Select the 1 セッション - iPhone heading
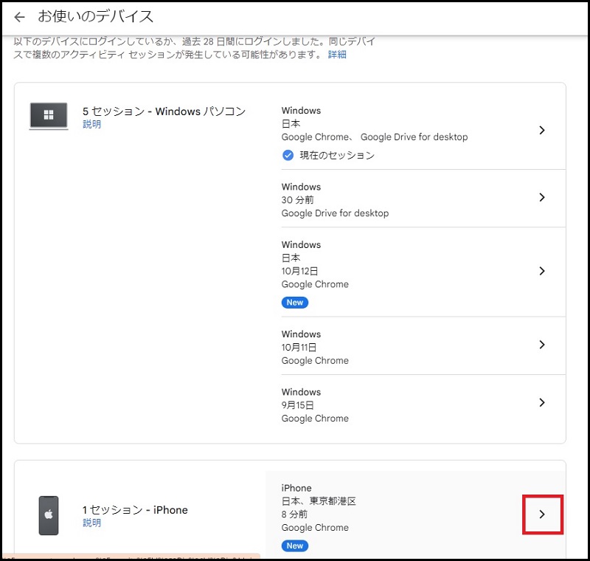 pyautogui.click(x=135, y=510)
